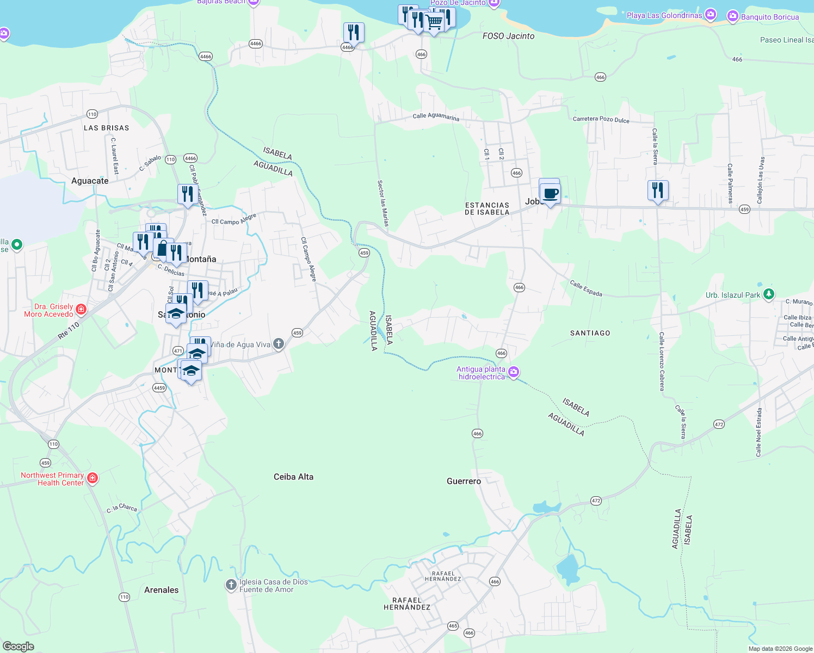Select the Pozo De Jacinto marker at top

(x=494, y=3)
